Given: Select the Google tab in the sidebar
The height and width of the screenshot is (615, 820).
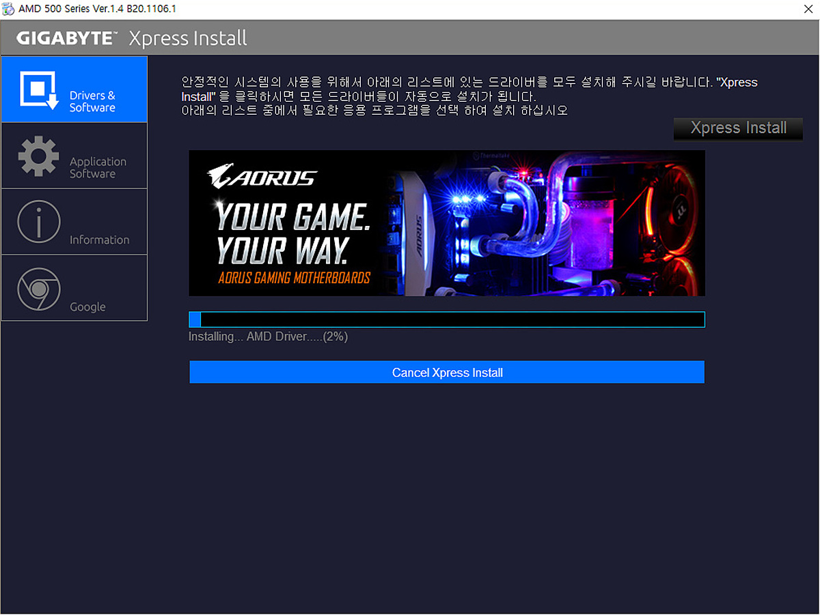Looking at the screenshot, I should (x=74, y=288).
